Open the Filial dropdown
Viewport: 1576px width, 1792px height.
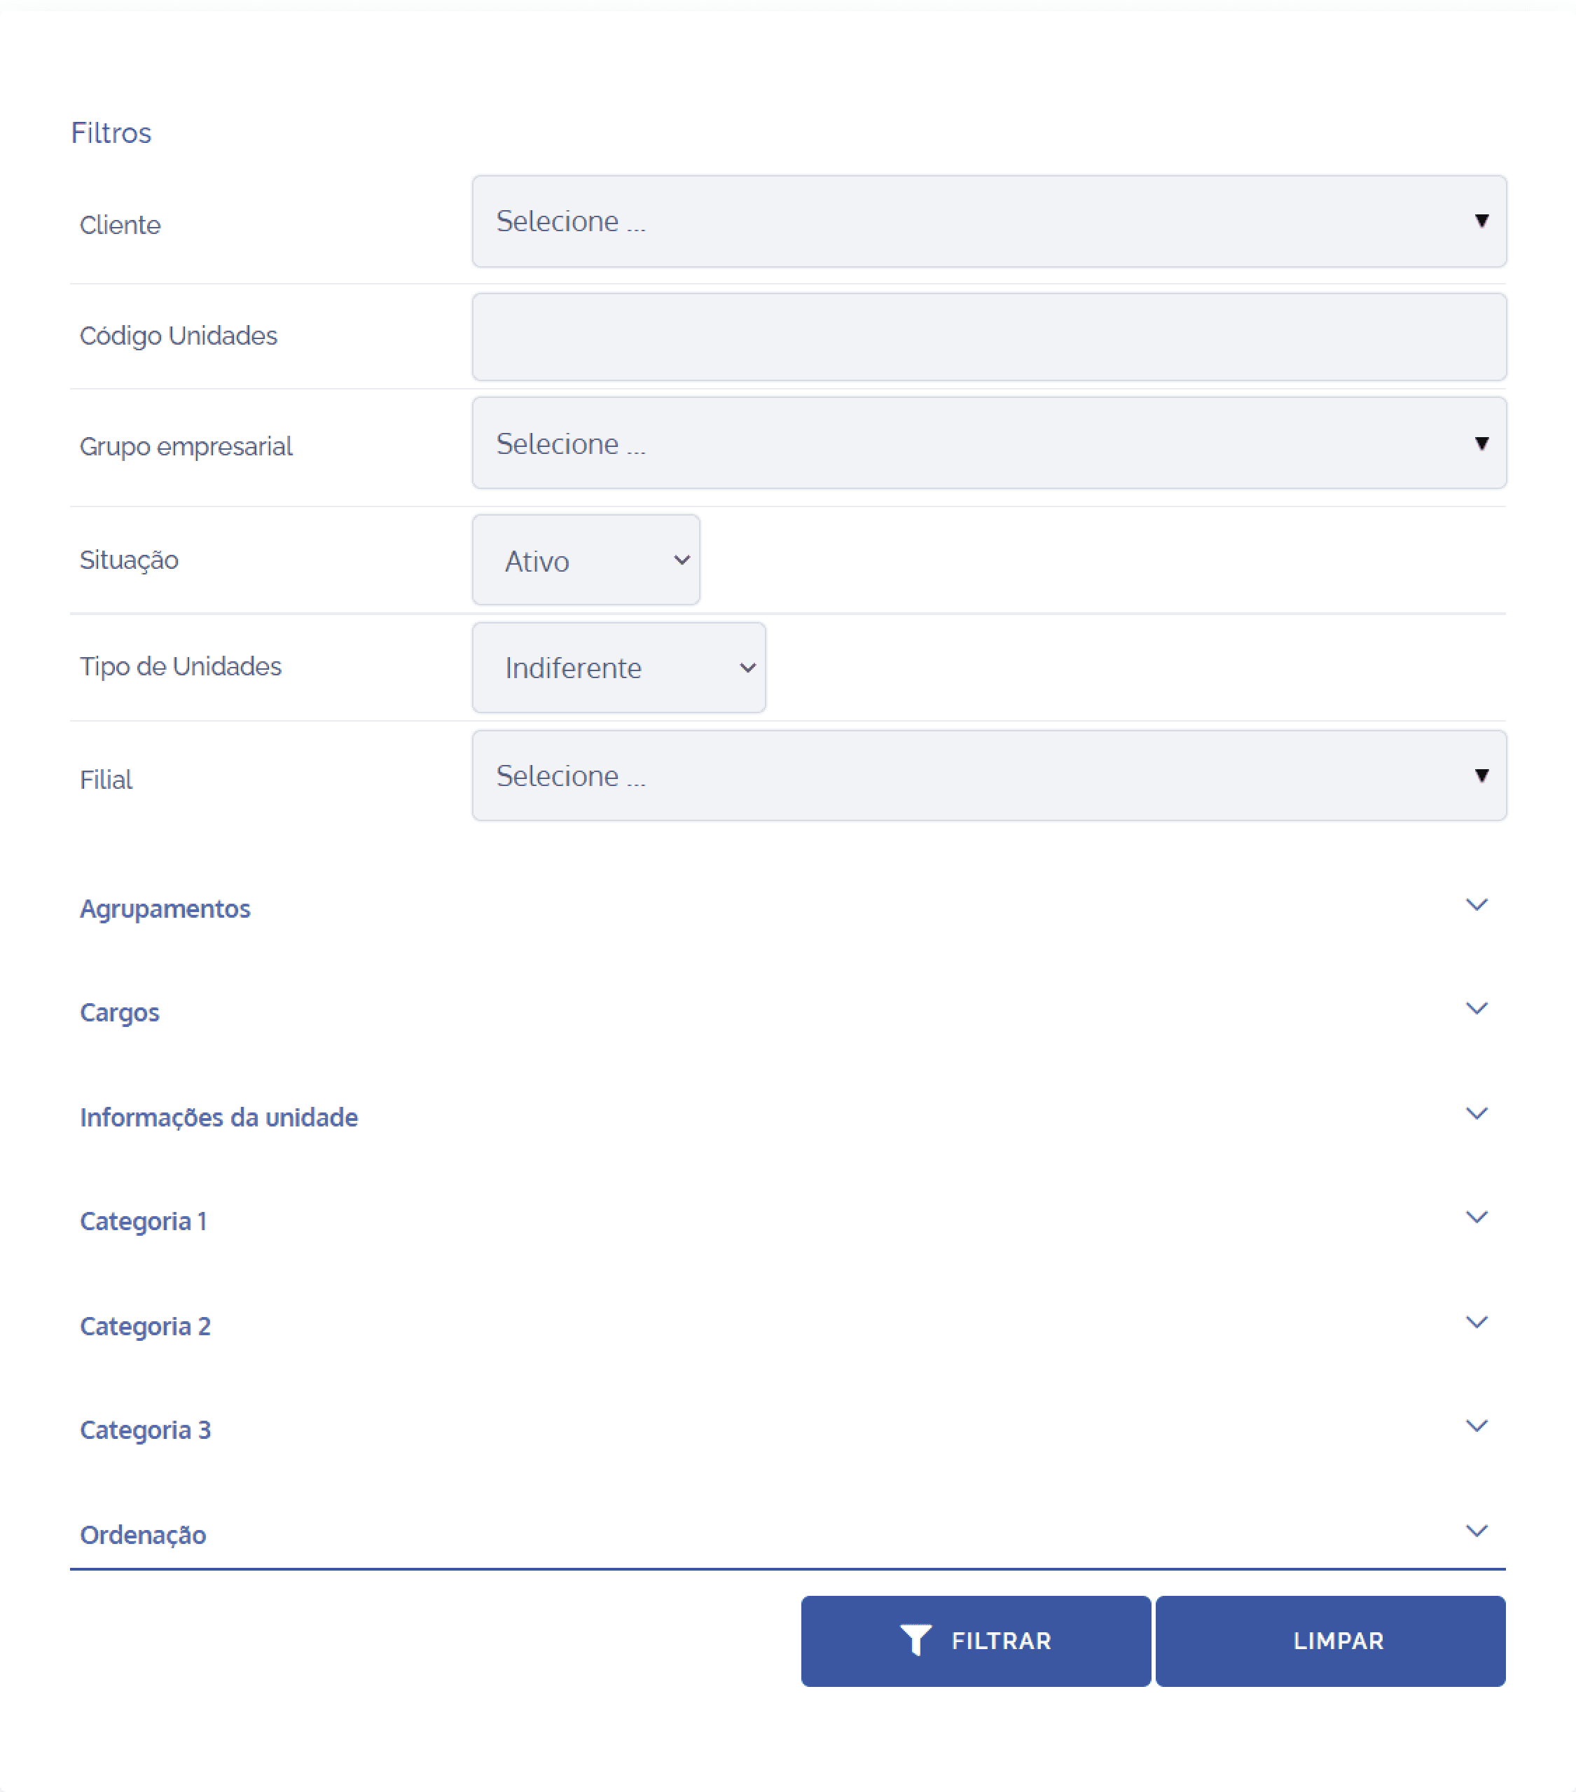point(989,776)
